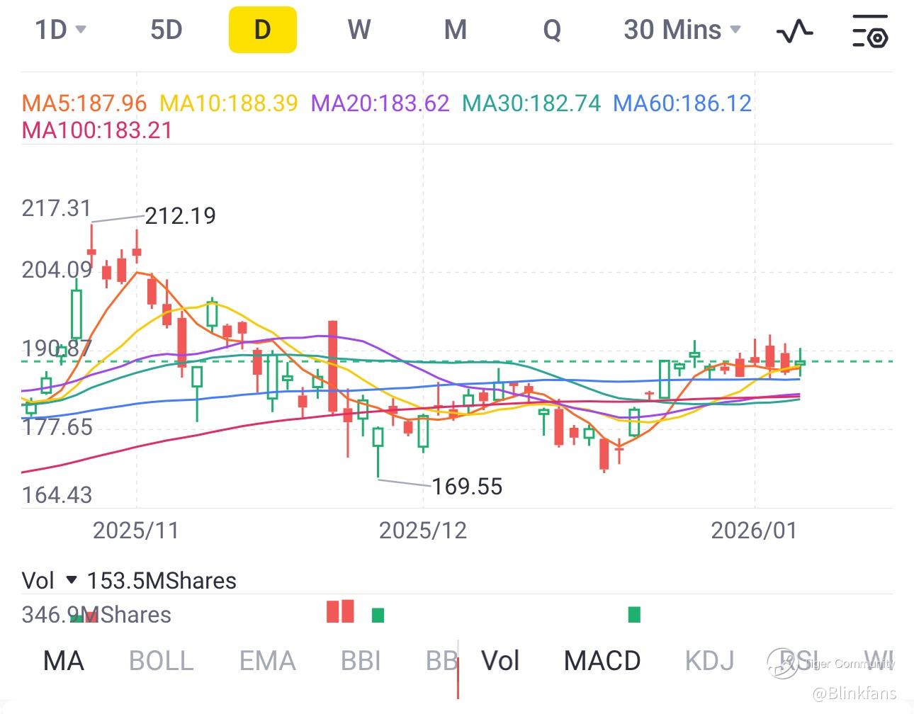Switch to the quarterly Q chart
The image size is (914, 714).
pos(552,30)
